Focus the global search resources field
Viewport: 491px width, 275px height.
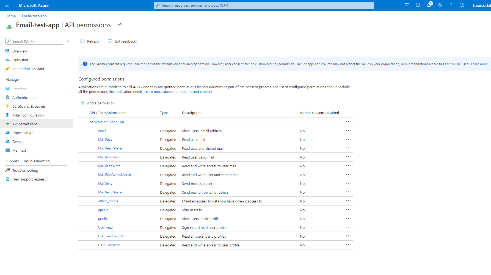click(264, 5)
